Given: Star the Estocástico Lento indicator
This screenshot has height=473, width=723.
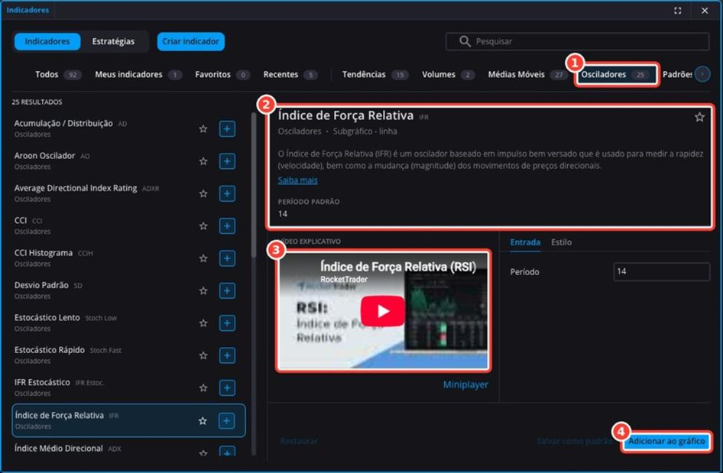Looking at the screenshot, I should 203,323.
